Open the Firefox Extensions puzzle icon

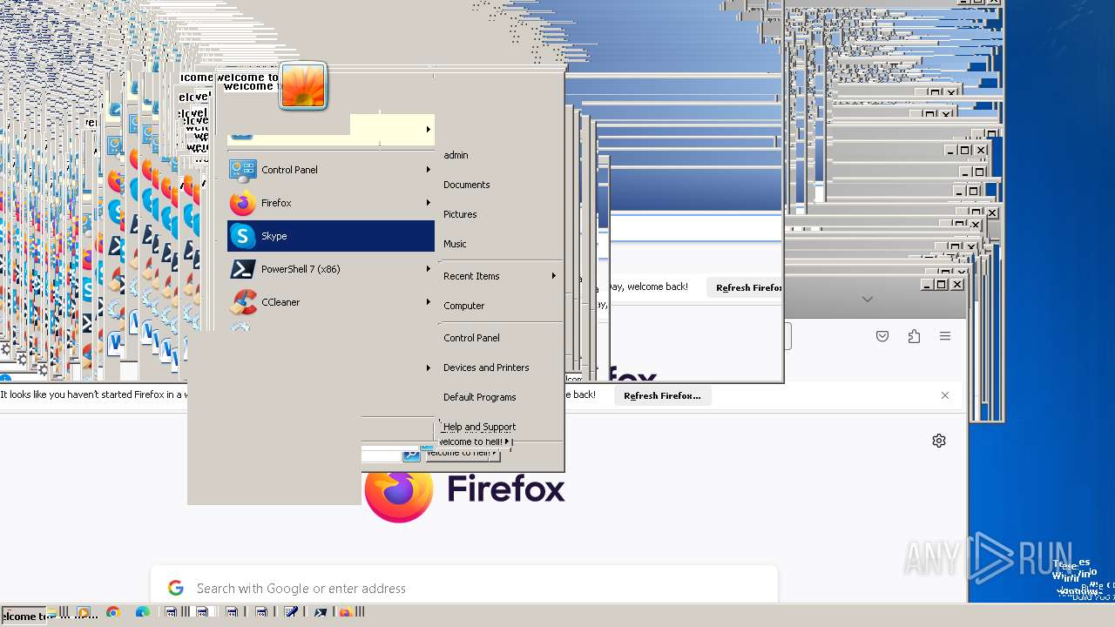coord(914,336)
